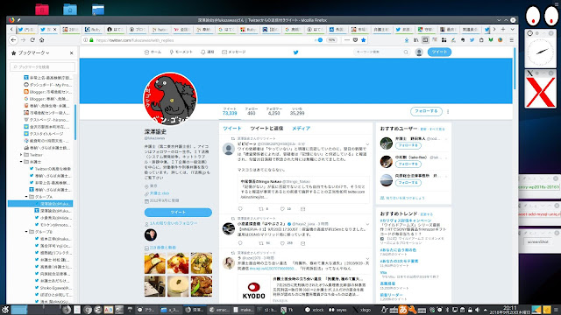
Task: Collapse the グループA bookmark folder
Action: click(x=26, y=197)
